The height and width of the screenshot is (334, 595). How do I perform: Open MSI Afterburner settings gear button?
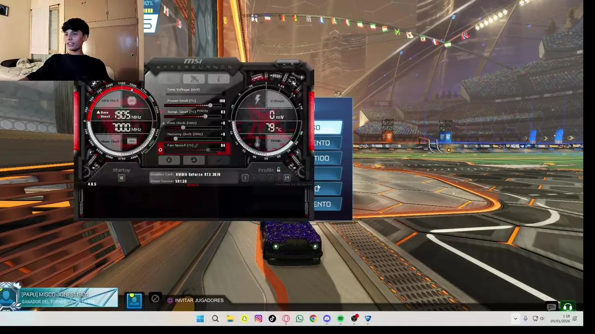[x=169, y=160]
